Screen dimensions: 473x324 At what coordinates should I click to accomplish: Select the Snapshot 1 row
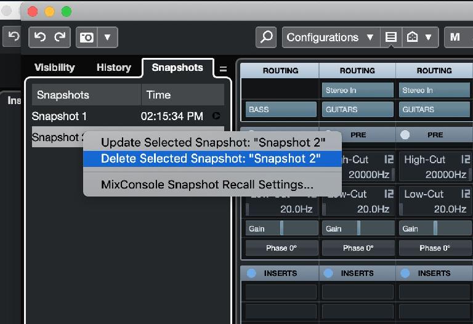128,116
